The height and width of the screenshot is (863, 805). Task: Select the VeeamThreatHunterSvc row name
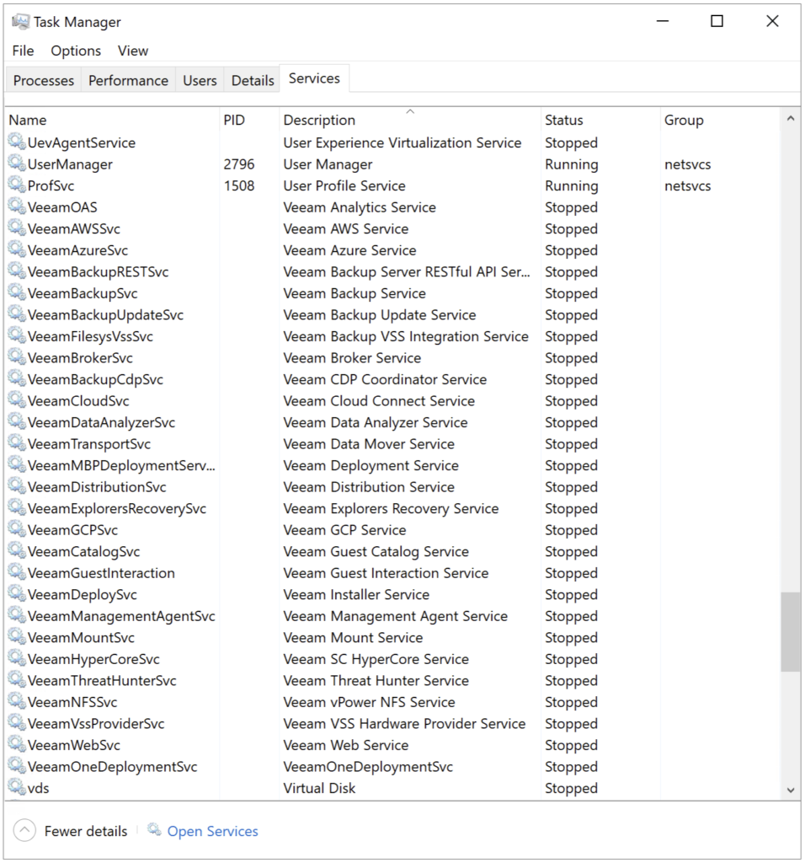pyautogui.click(x=102, y=680)
